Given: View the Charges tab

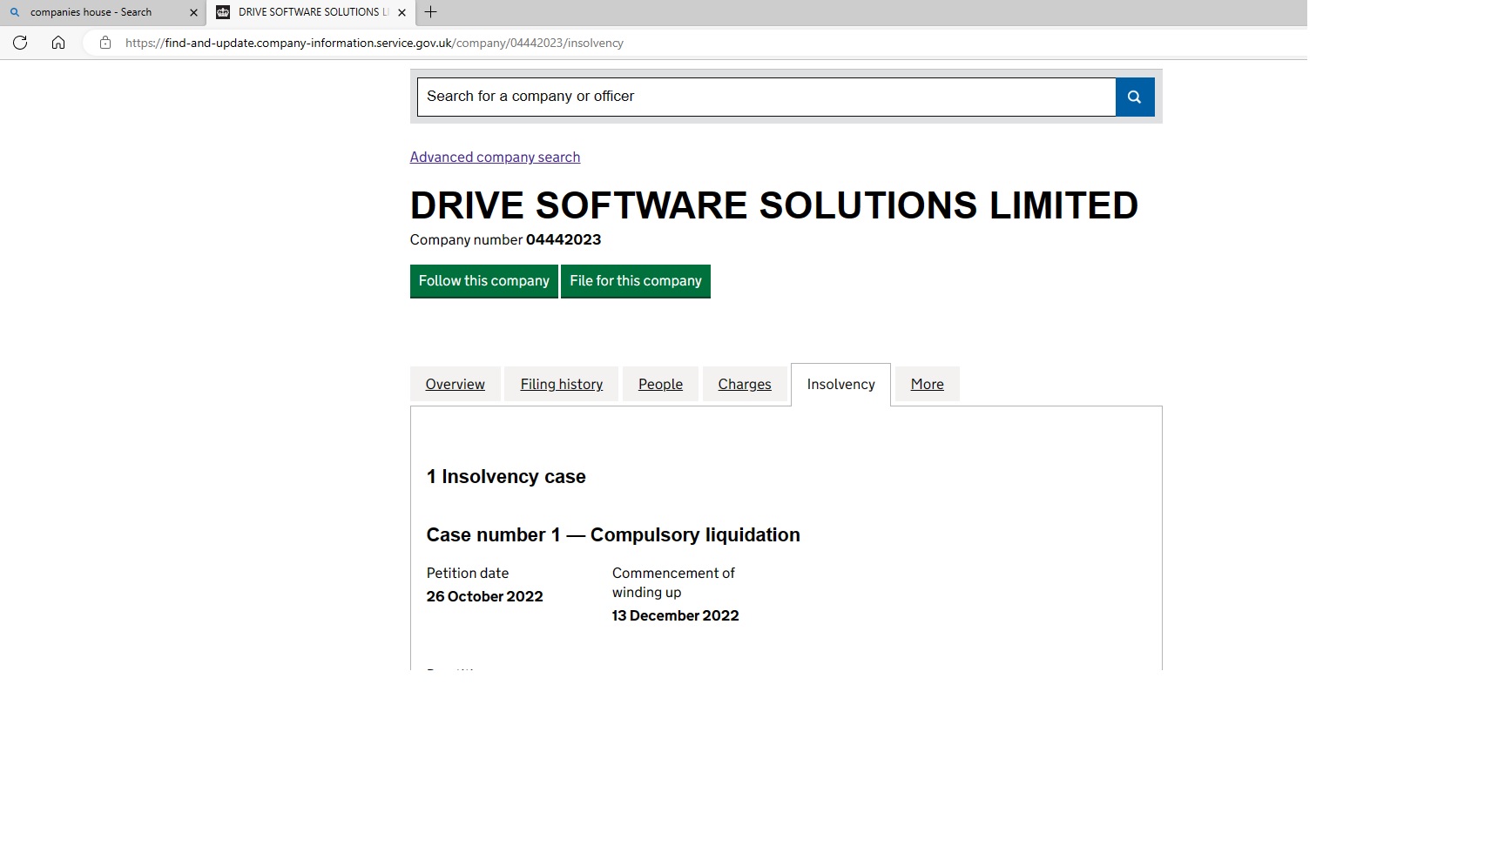Looking at the screenshot, I should 745,384.
